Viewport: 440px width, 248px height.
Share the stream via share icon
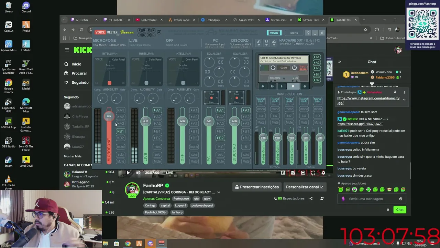pyautogui.click(x=311, y=198)
